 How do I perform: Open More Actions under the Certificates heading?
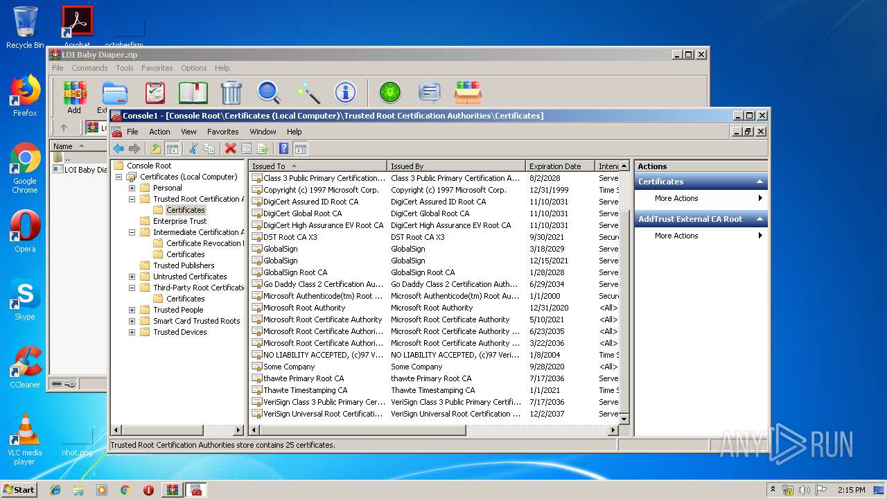point(701,198)
